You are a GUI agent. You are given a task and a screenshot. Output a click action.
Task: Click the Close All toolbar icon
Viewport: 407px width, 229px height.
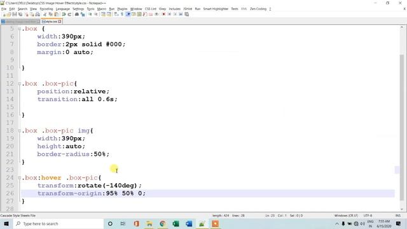pos(32,14)
